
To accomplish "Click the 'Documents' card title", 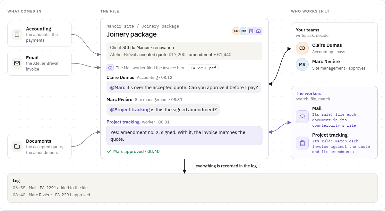I will (x=38, y=141).
